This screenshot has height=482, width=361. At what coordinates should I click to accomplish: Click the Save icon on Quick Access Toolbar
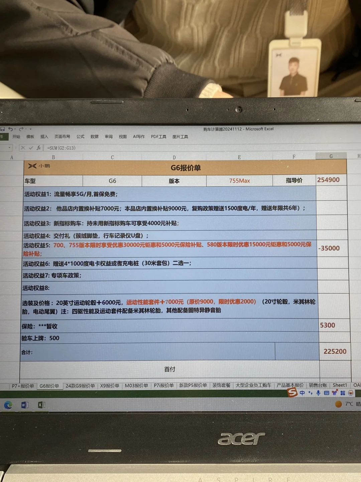pos(3,129)
